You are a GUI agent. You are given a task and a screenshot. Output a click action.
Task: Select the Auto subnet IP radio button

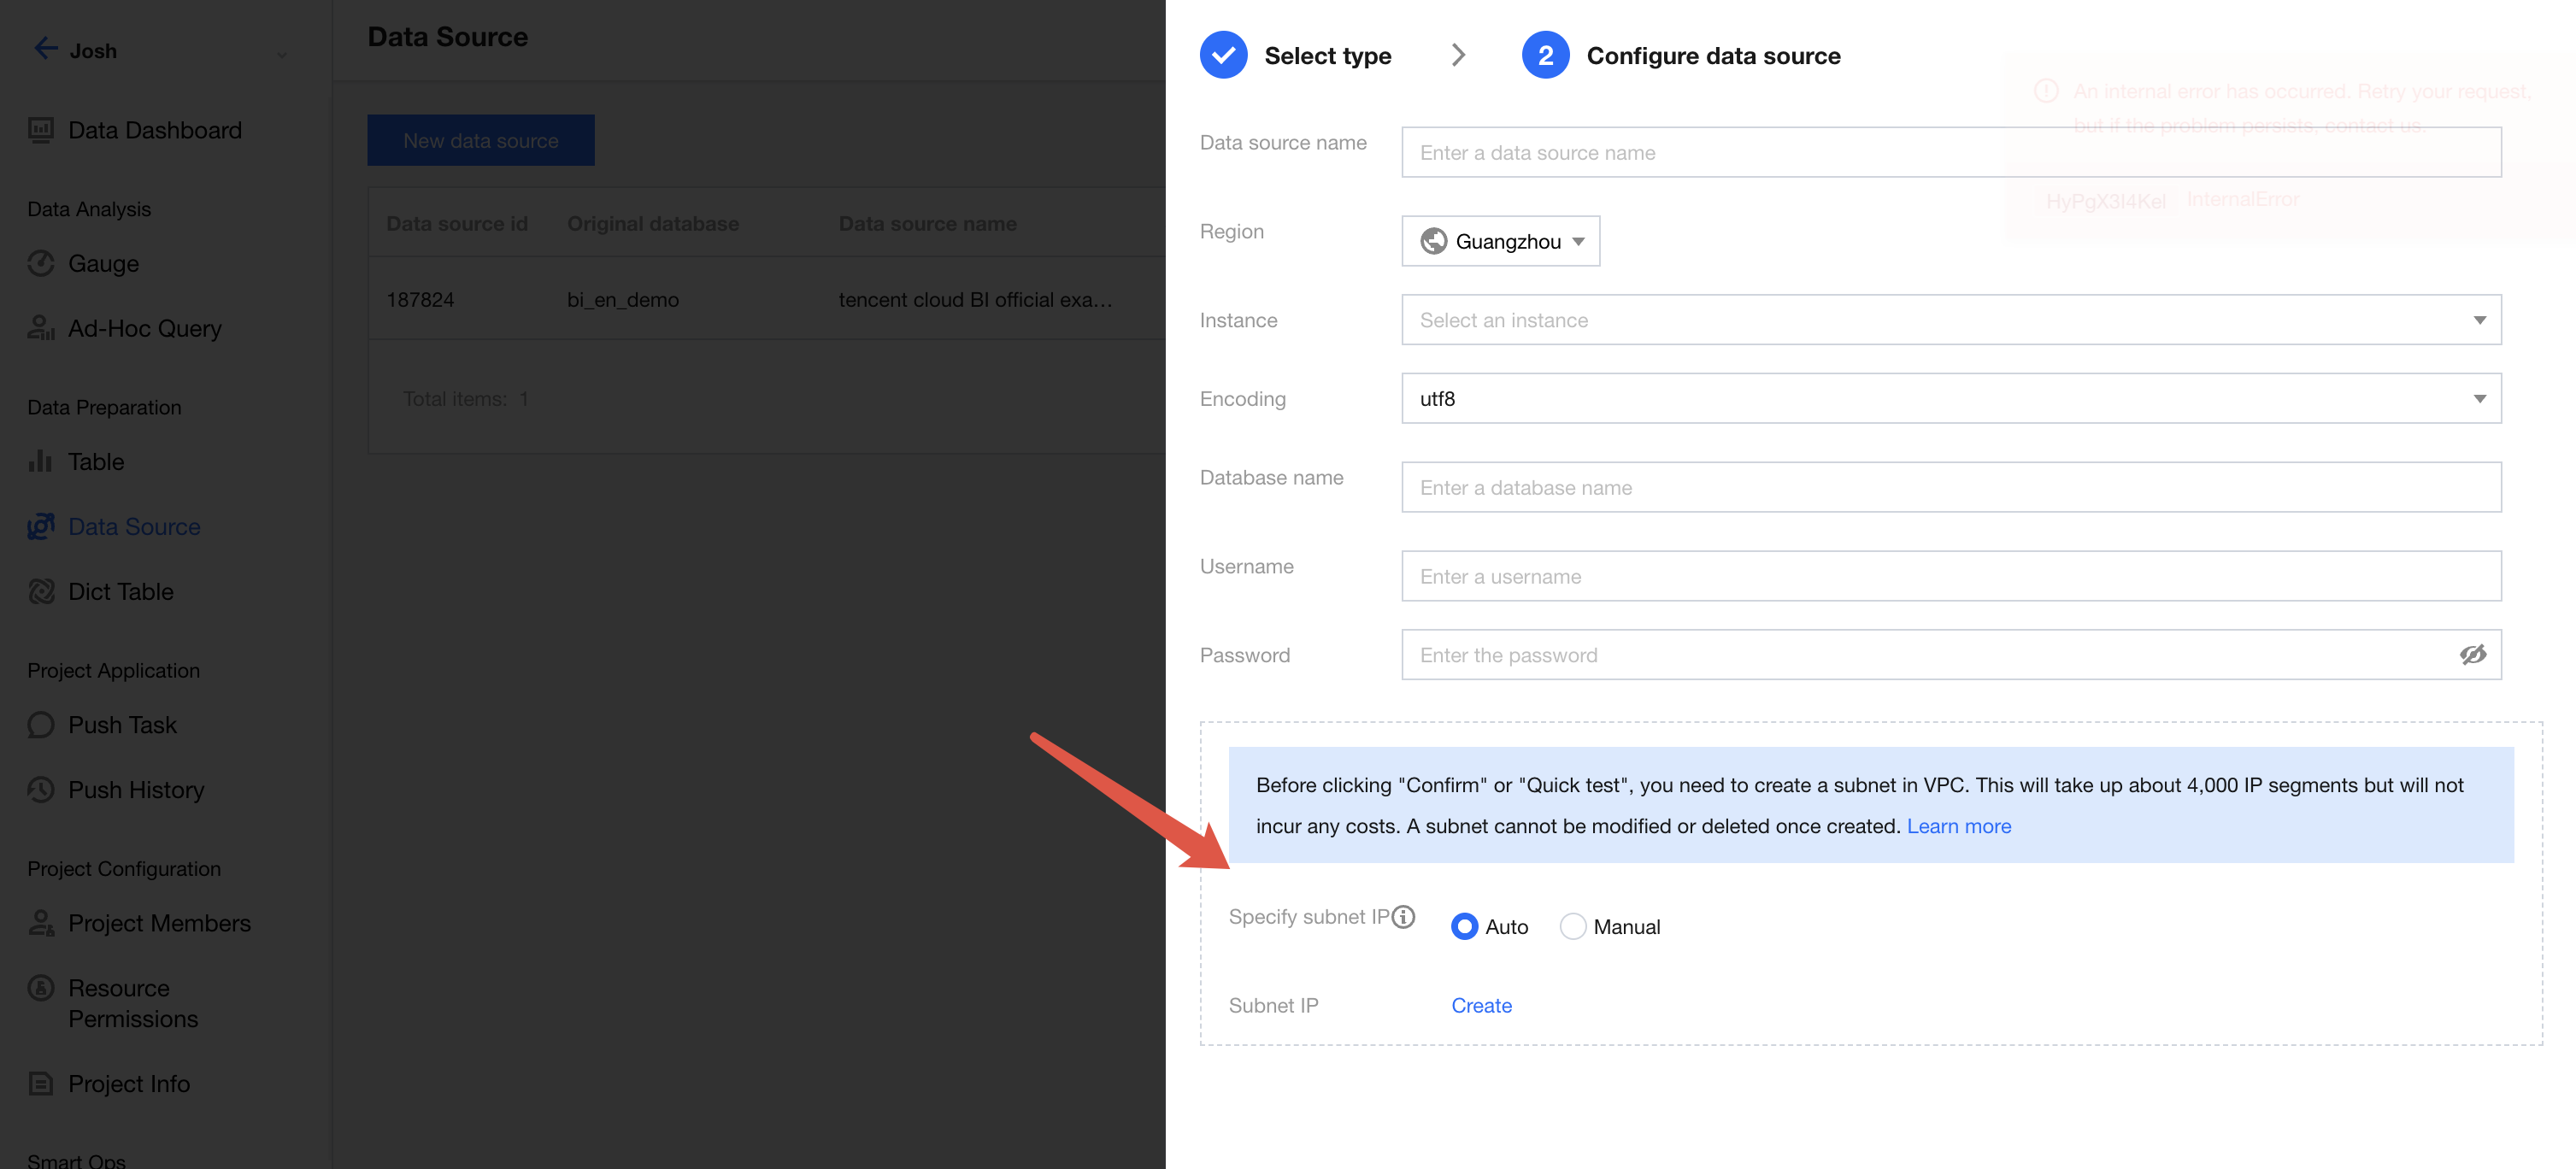tap(1464, 926)
